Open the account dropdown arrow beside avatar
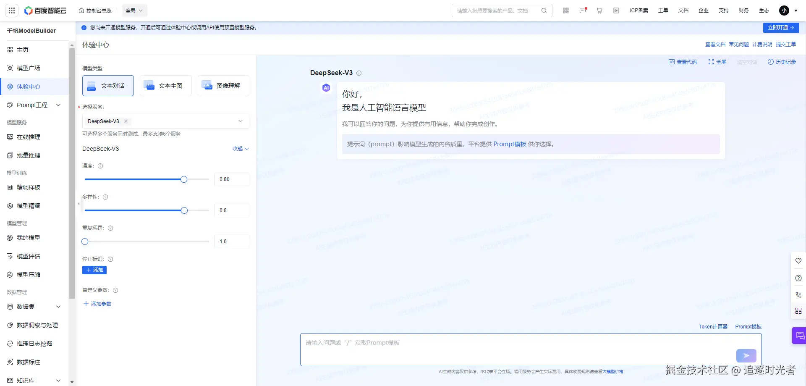Image resolution: width=806 pixels, height=386 pixels. tap(796, 11)
